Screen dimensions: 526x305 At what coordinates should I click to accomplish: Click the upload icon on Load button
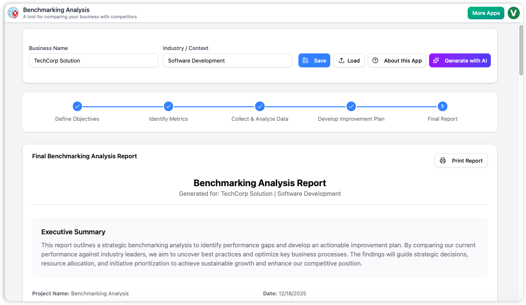[x=341, y=60]
